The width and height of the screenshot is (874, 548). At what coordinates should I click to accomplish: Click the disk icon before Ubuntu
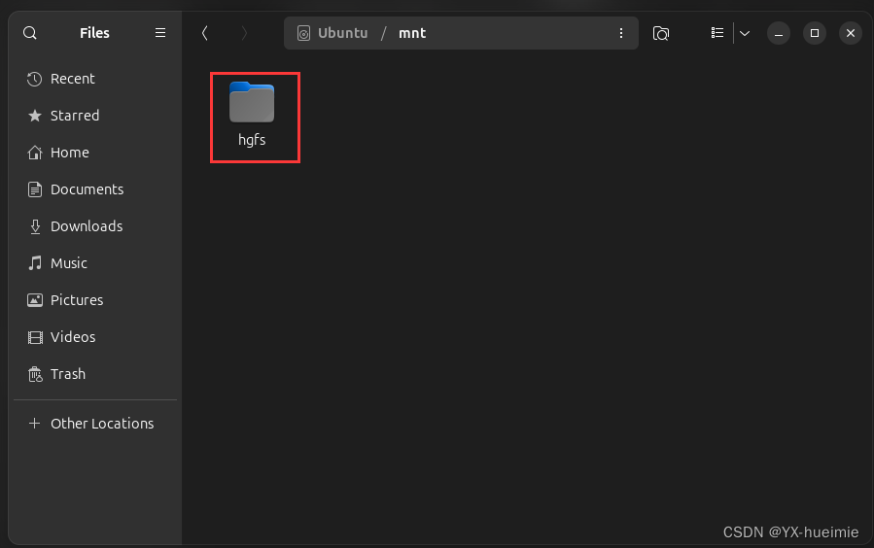[303, 33]
